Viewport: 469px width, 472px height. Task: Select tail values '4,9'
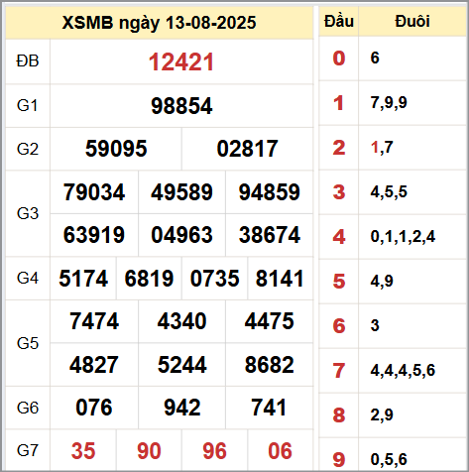[382, 282]
